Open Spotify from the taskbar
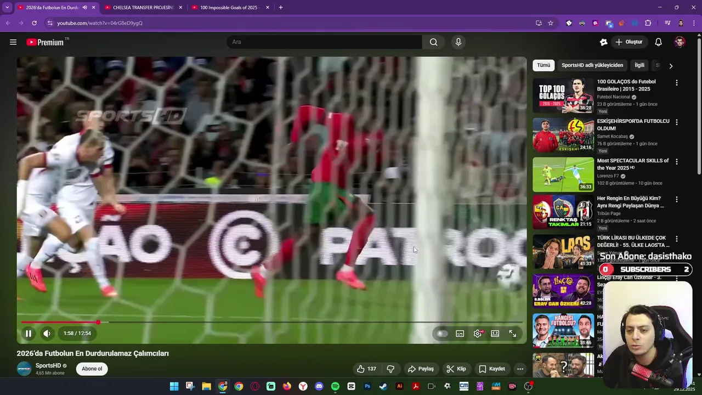Image resolution: width=702 pixels, height=395 pixels. [x=335, y=386]
